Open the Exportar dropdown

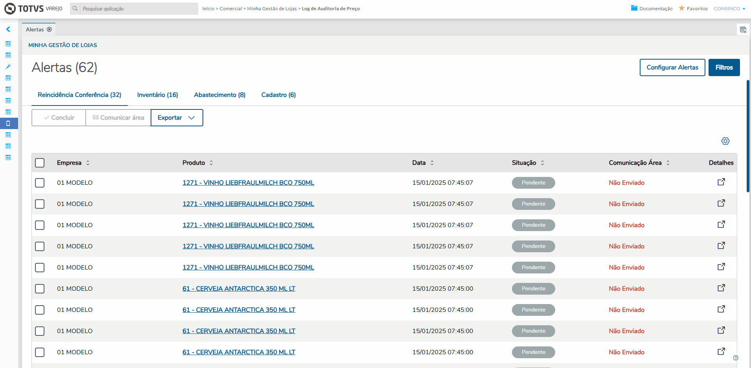177,118
